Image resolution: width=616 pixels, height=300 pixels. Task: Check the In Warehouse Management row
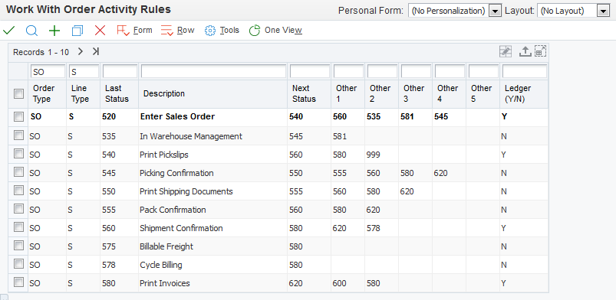coord(18,135)
